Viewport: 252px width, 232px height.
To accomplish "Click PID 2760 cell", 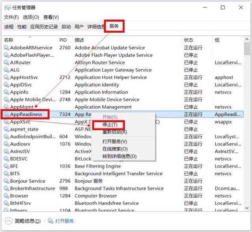I will coord(65,47).
